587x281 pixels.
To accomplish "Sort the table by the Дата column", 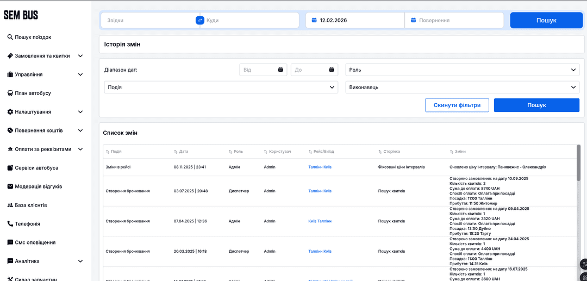I will tap(180, 152).
